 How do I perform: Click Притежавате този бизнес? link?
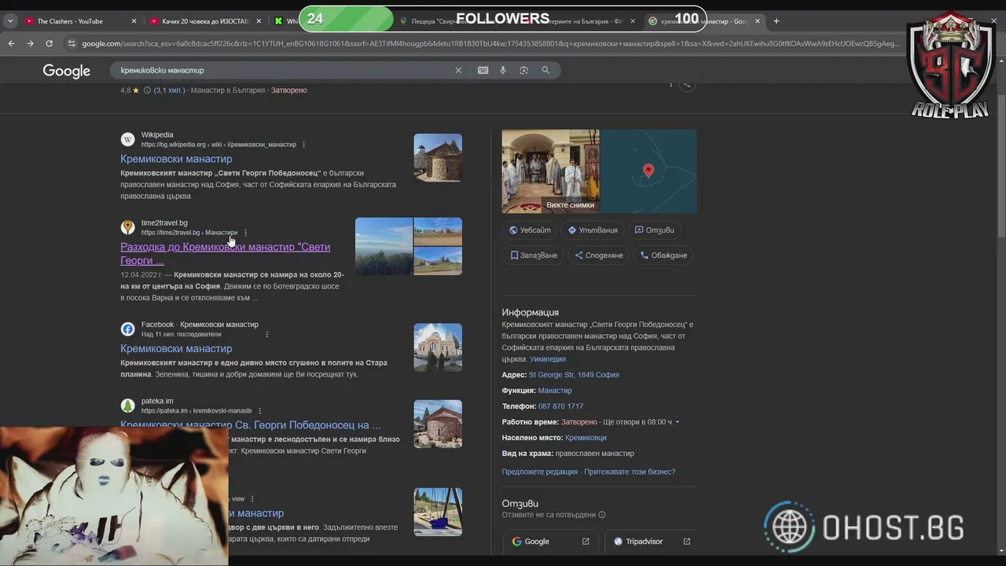tap(630, 472)
